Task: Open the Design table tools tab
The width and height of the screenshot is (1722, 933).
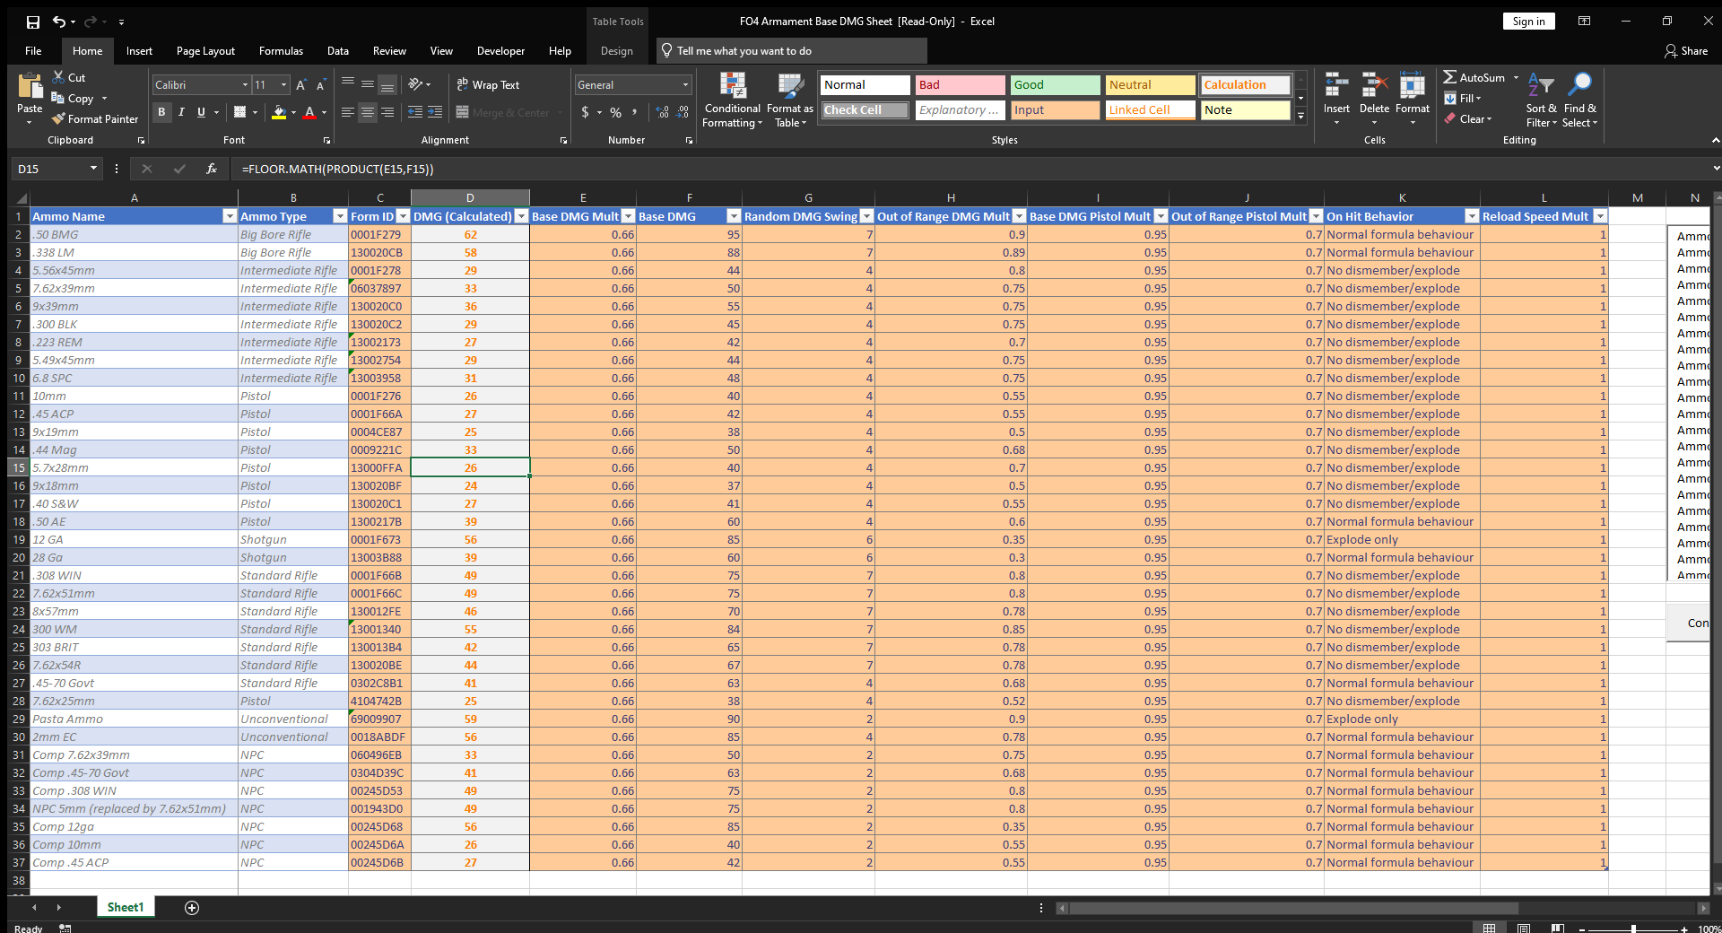Action: coord(617,51)
